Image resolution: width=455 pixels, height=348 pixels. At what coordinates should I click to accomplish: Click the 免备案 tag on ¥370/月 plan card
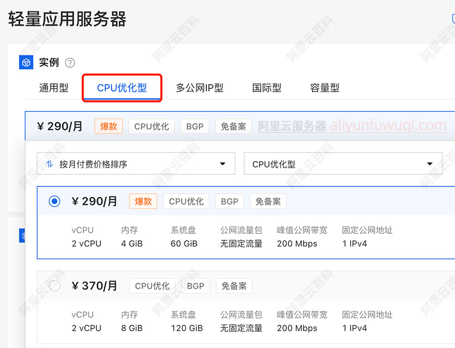click(234, 286)
